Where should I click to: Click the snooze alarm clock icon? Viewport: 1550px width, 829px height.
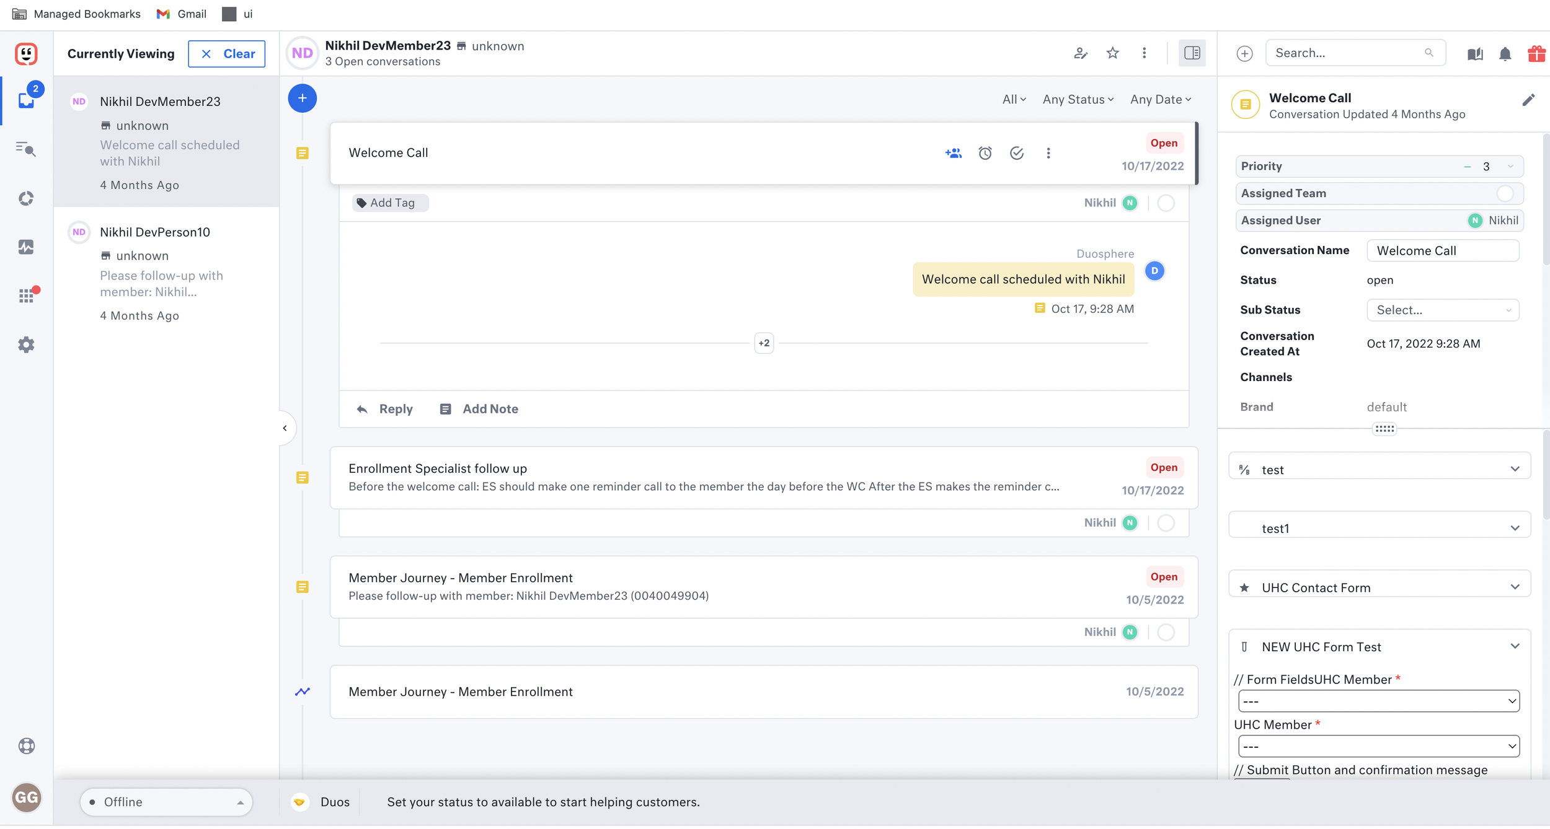tap(985, 153)
